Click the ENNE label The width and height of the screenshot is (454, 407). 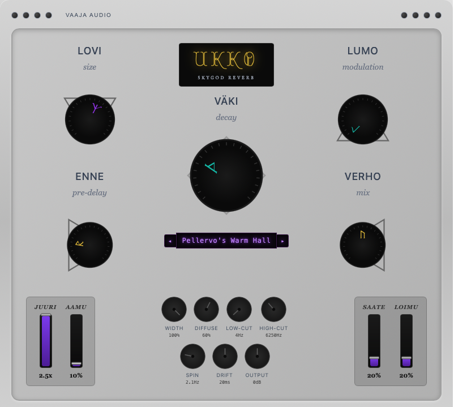point(89,177)
